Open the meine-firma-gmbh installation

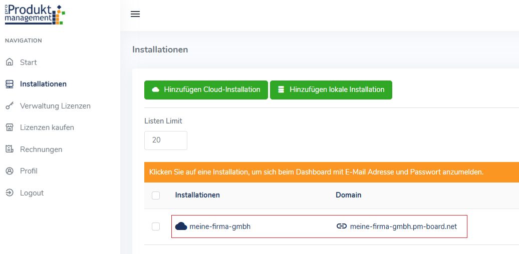(x=220, y=226)
